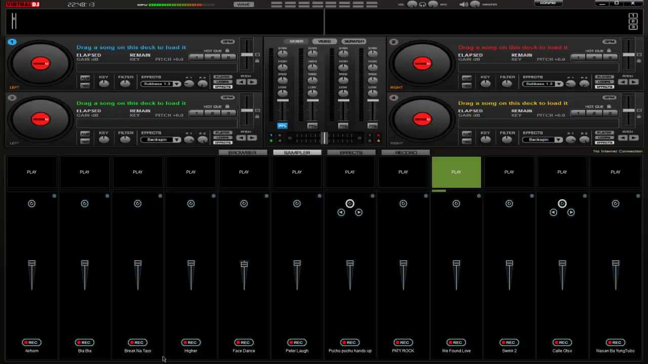Viewport: 648px width, 364px height.
Task: Click Airhorn sample loop icon
Action: 32,203
